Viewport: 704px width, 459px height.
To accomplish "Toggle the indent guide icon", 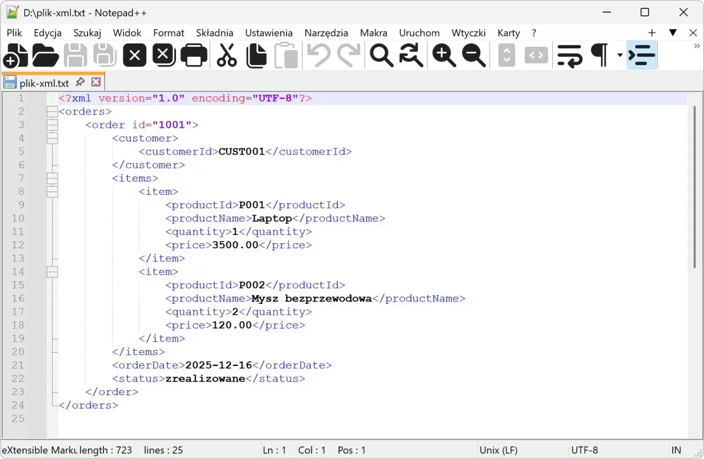I will tap(642, 56).
